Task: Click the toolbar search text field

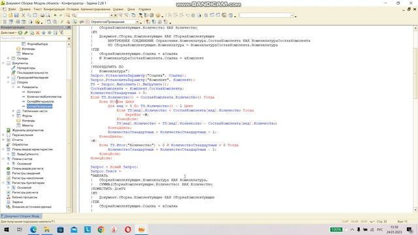Action: click(93, 16)
